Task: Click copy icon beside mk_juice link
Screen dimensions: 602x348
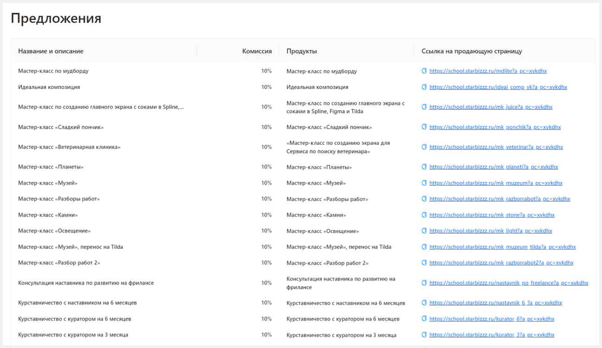Action: [x=424, y=107]
